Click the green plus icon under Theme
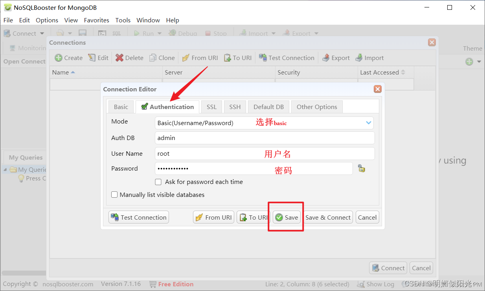This screenshot has height=291, width=485. coord(469,62)
